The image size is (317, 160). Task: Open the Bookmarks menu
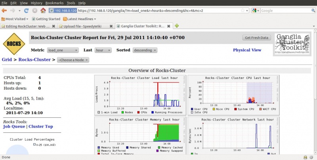[x=54, y=3]
